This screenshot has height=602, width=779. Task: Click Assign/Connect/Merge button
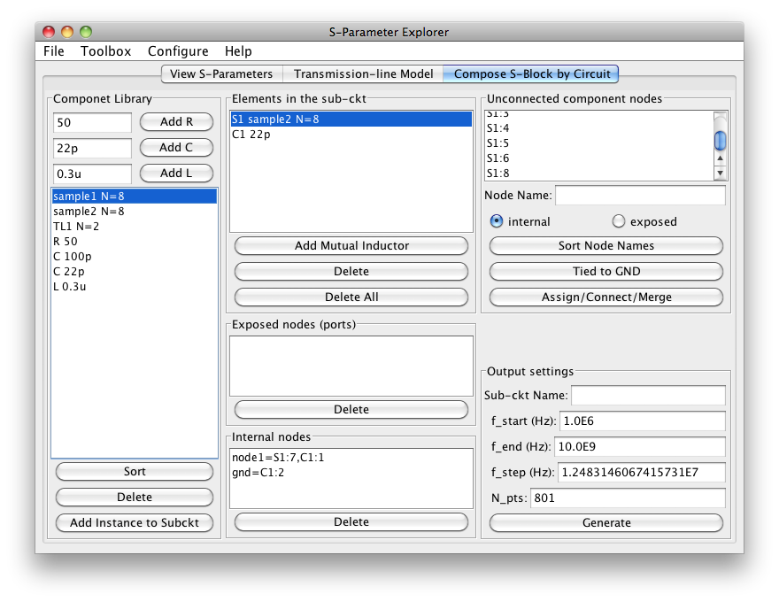point(605,297)
